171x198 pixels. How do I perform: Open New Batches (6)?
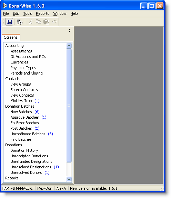click(x=25, y=112)
